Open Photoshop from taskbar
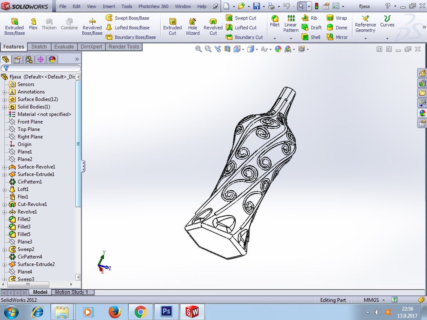The image size is (427, 320). tap(166, 312)
